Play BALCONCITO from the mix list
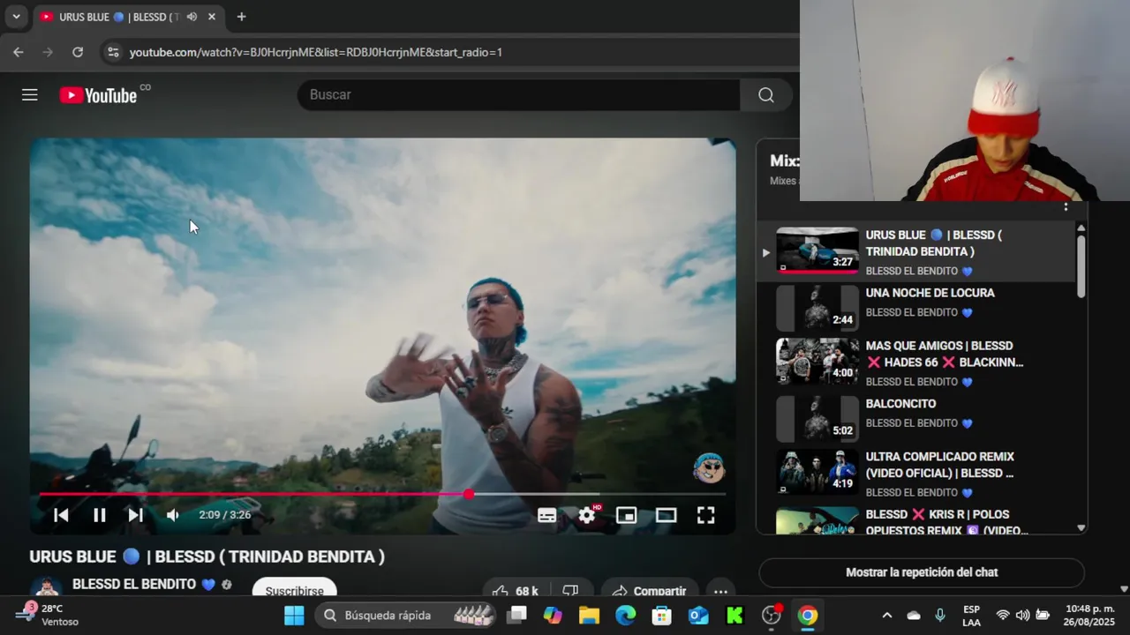 coord(916,418)
